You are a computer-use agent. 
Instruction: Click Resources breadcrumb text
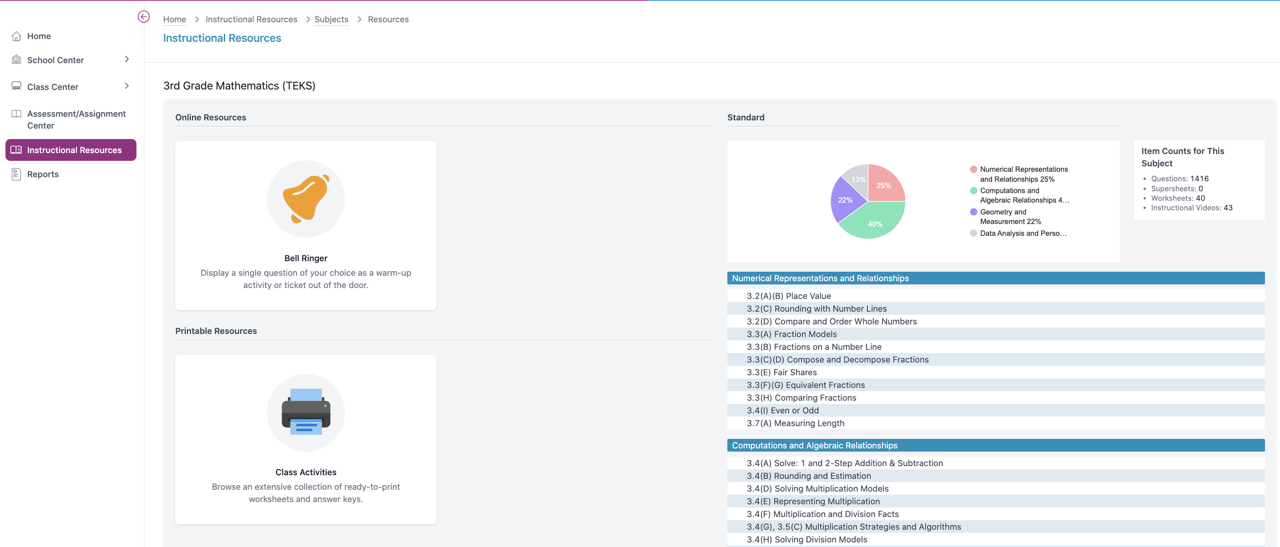click(x=388, y=20)
